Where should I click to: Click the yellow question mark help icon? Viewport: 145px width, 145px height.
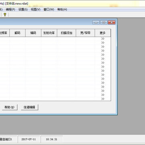[x=5, y=14]
